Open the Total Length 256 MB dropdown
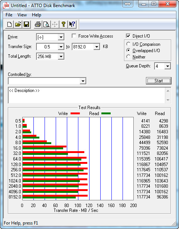This screenshot has width=179, height=229. 61,56
